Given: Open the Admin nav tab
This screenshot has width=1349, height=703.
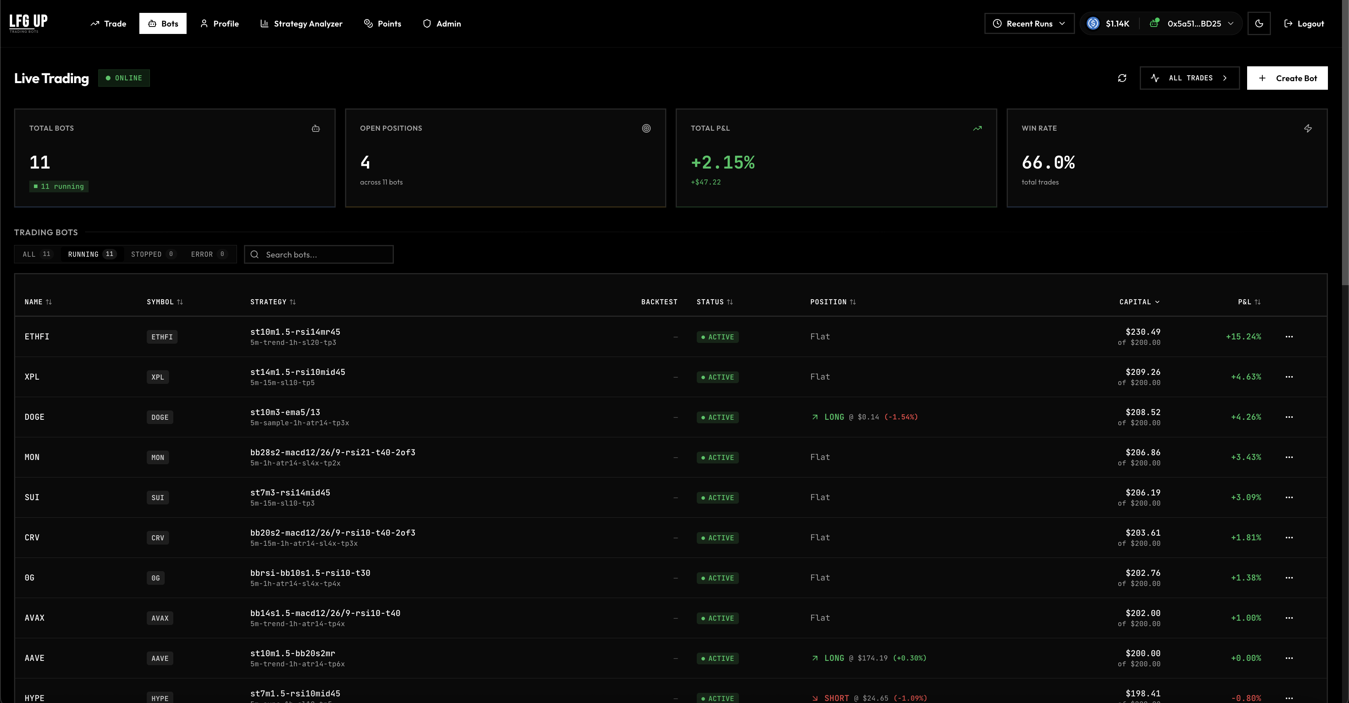Looking at the screenshot, I should tap(442, 23).
